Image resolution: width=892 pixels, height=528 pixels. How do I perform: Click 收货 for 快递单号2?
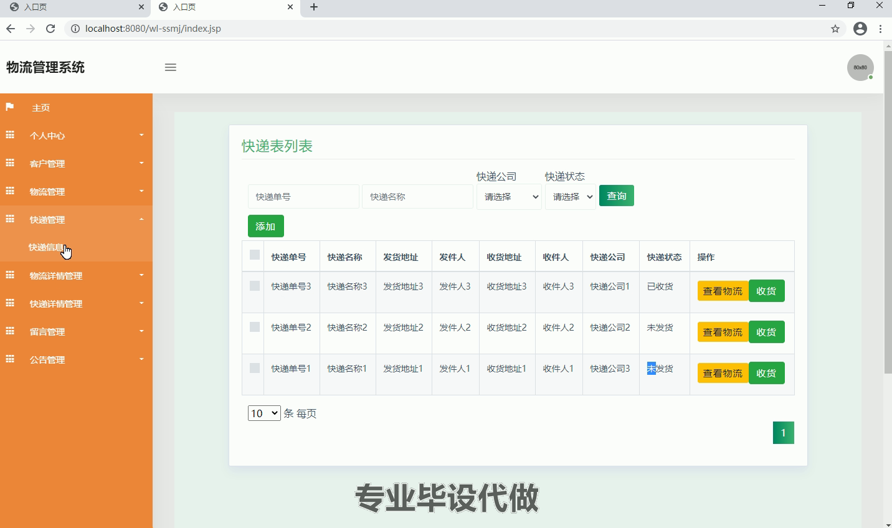pos(766,332)
